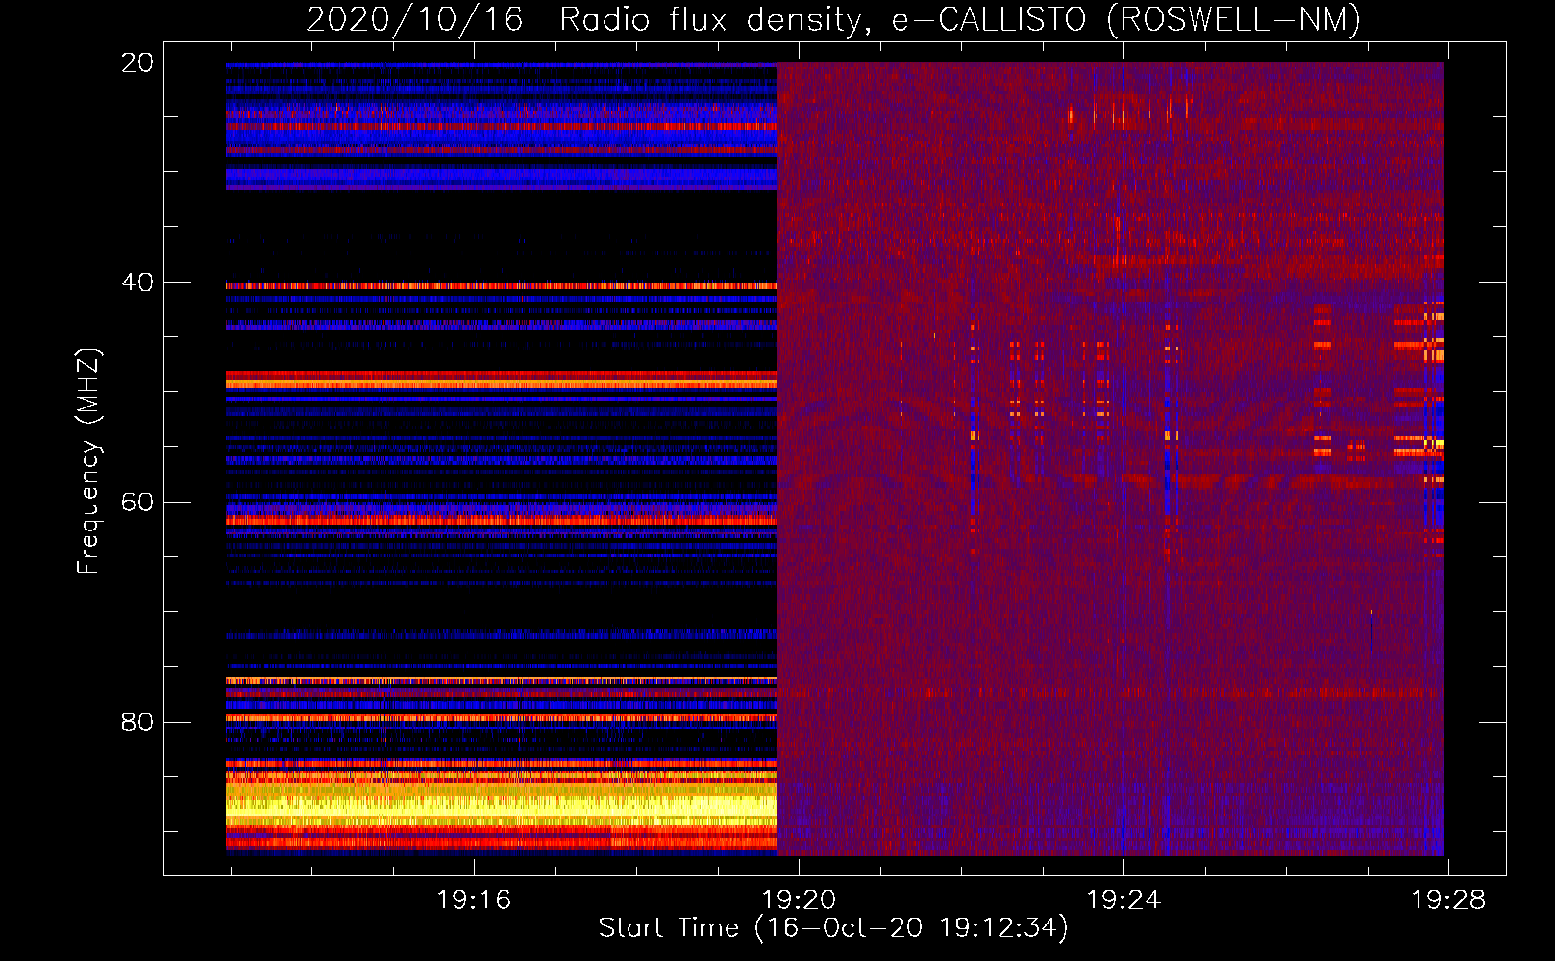The image size is (1555, 961).
Task: Select the 19:20 time tick label
Action: [x=799, y=900]
